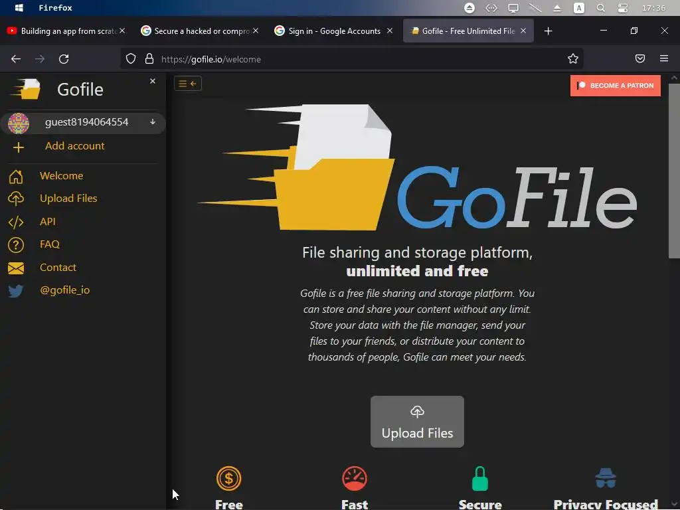The image size is (680, 510).
Task: Click the display monitor icon in system bar
Action: pos(513,8)
